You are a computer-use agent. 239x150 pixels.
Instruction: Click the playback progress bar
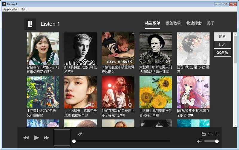pyautogui.click(x=122, y=141)
